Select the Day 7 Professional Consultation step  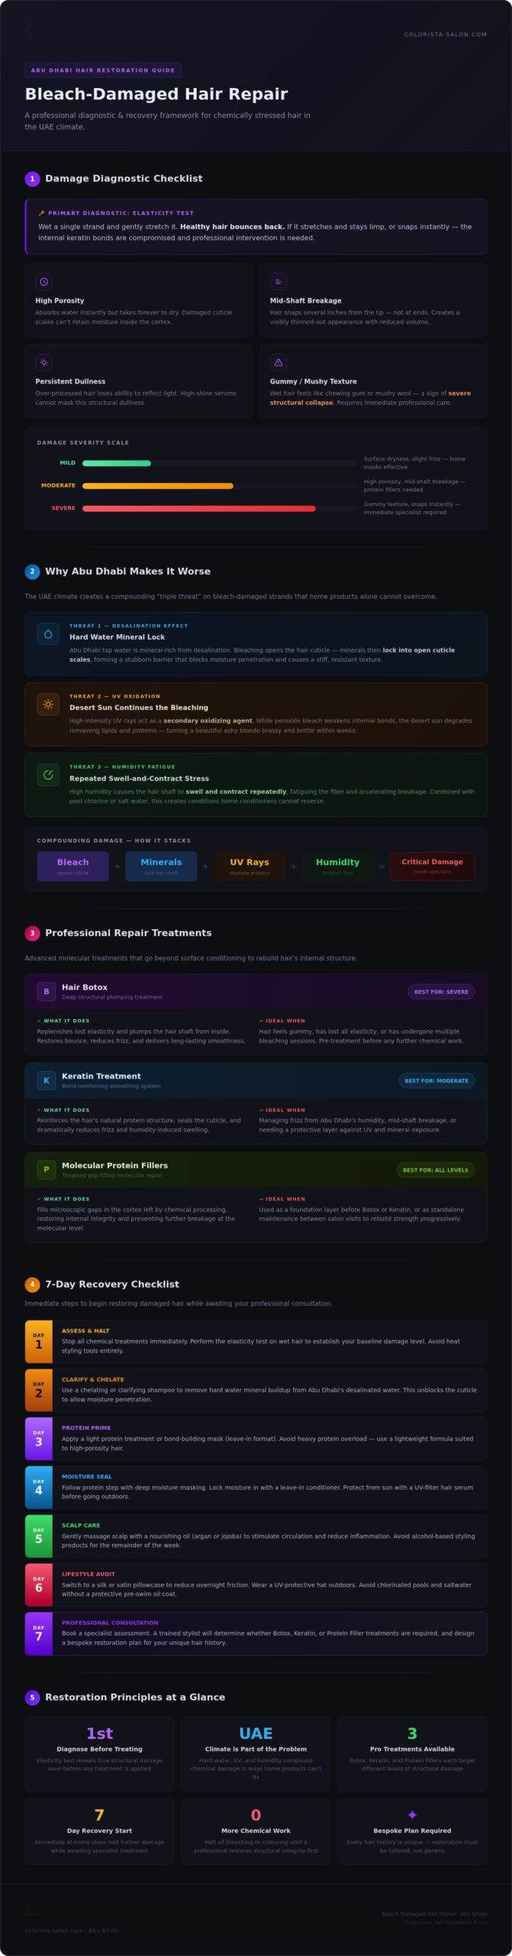coord(256,1634)
